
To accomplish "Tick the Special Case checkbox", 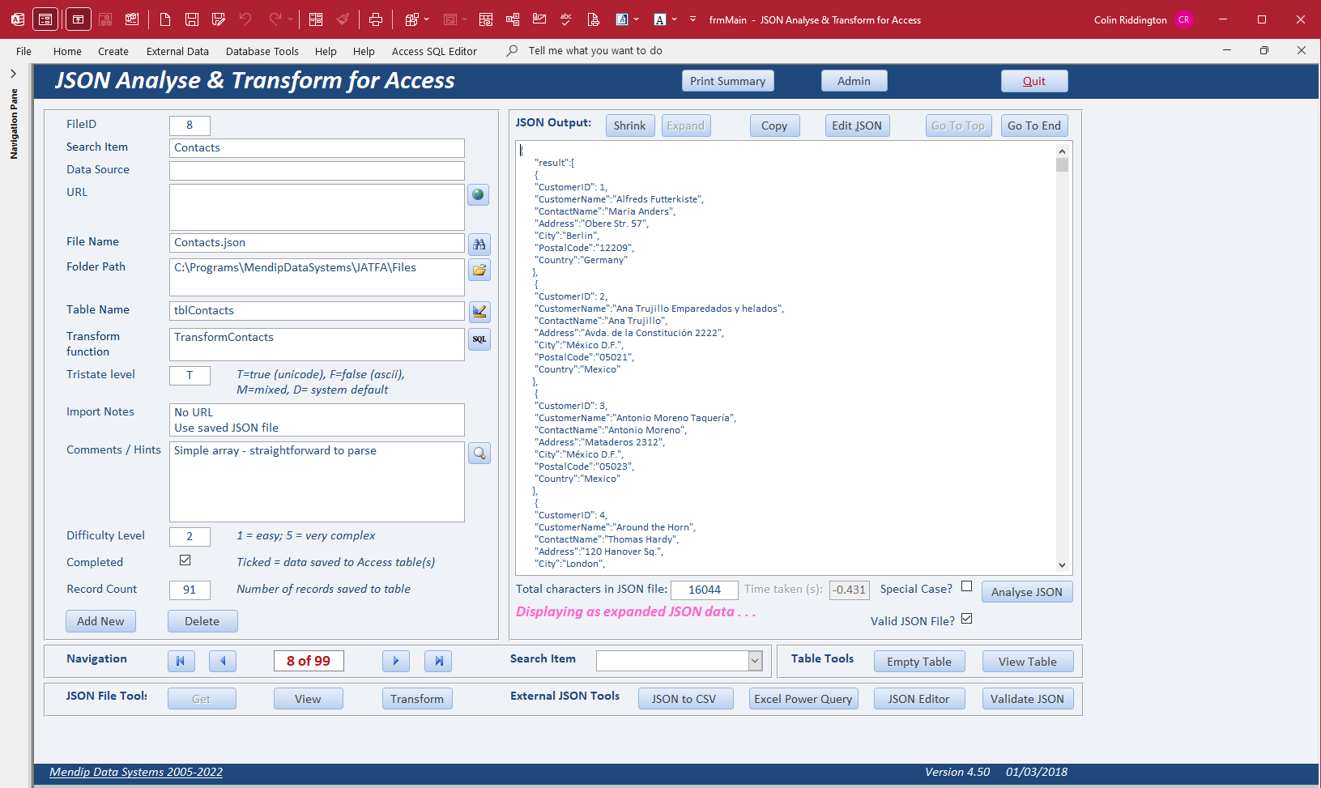I will pos(966,586).
